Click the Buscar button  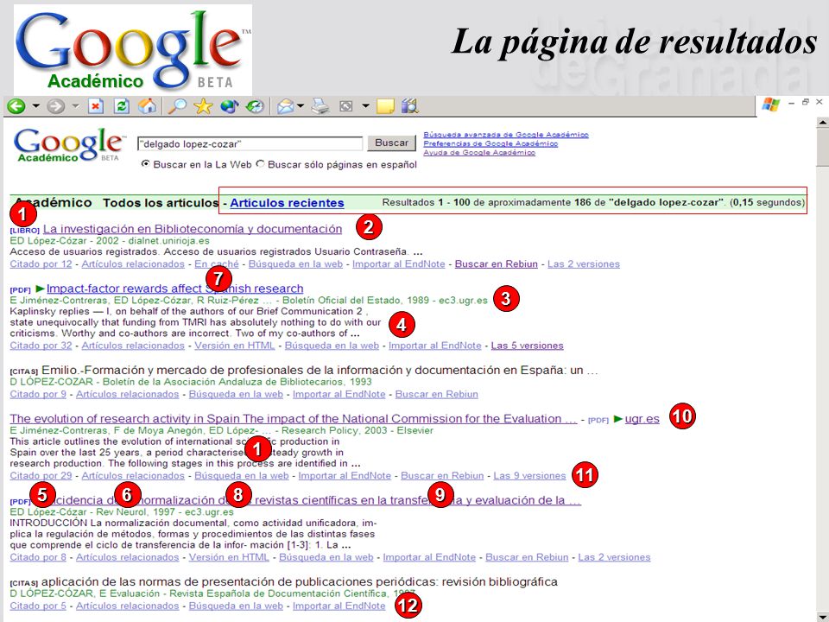point(392,143)
